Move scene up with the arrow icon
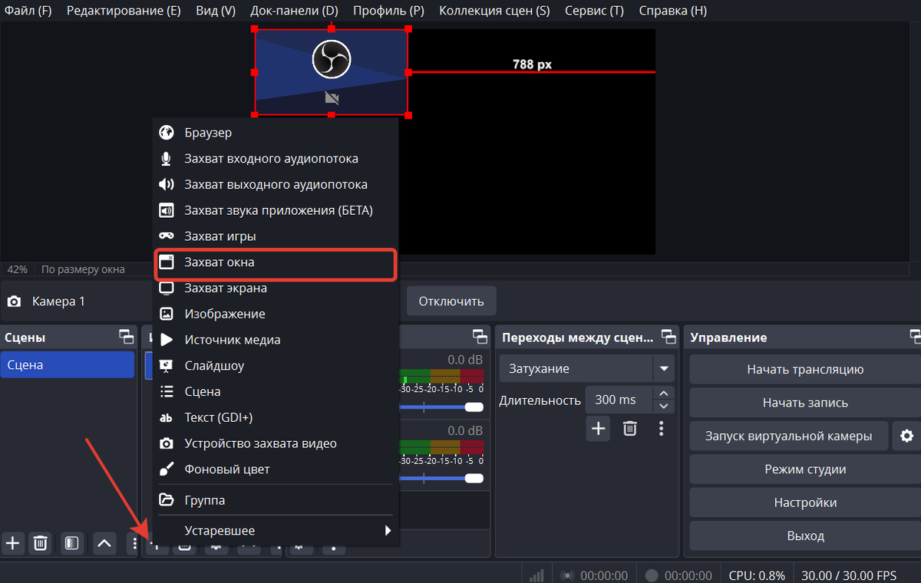Screen dimensions: 921x583 tap(104, 544)
